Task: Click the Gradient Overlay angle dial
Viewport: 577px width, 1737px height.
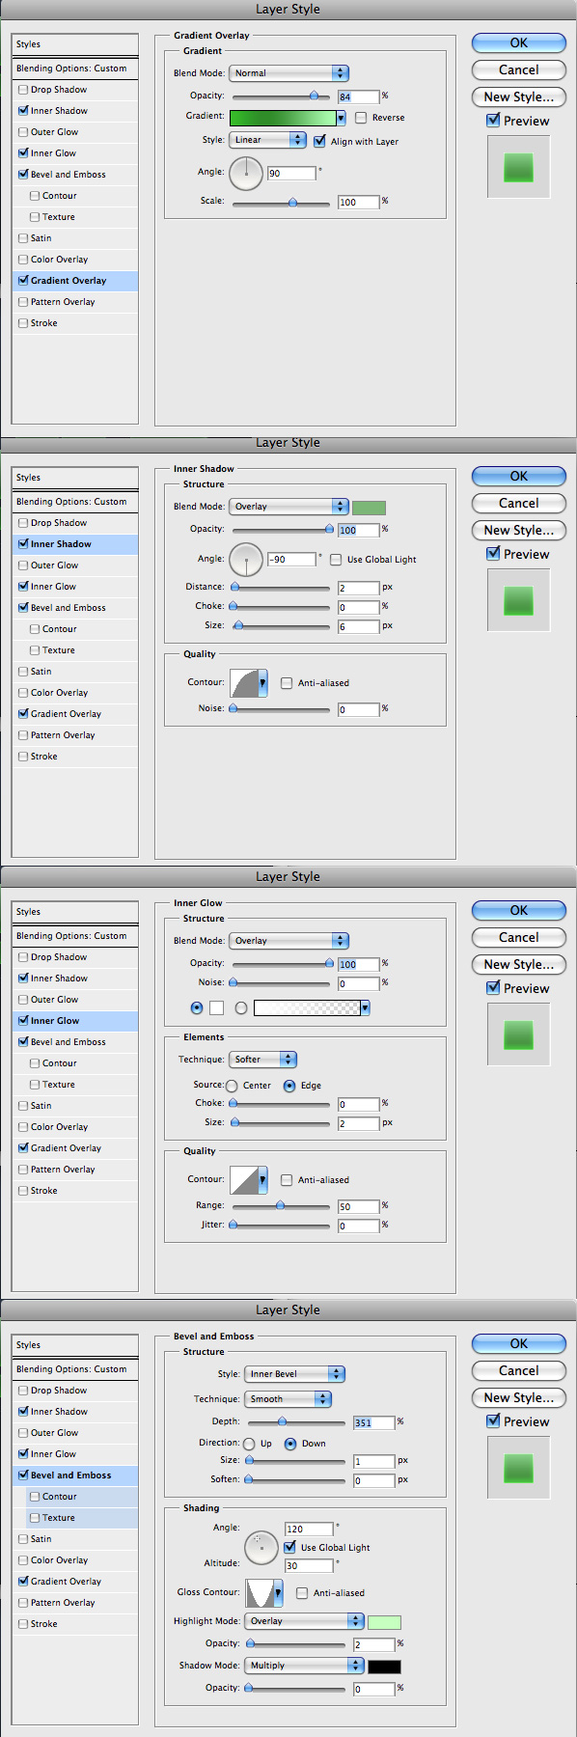Action: pos(246,173)
